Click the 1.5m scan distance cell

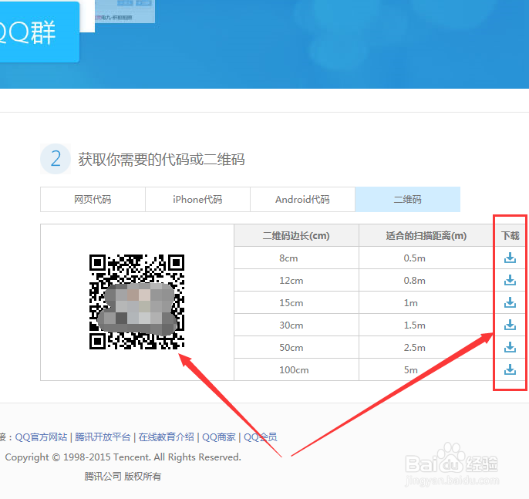point(426,325)
